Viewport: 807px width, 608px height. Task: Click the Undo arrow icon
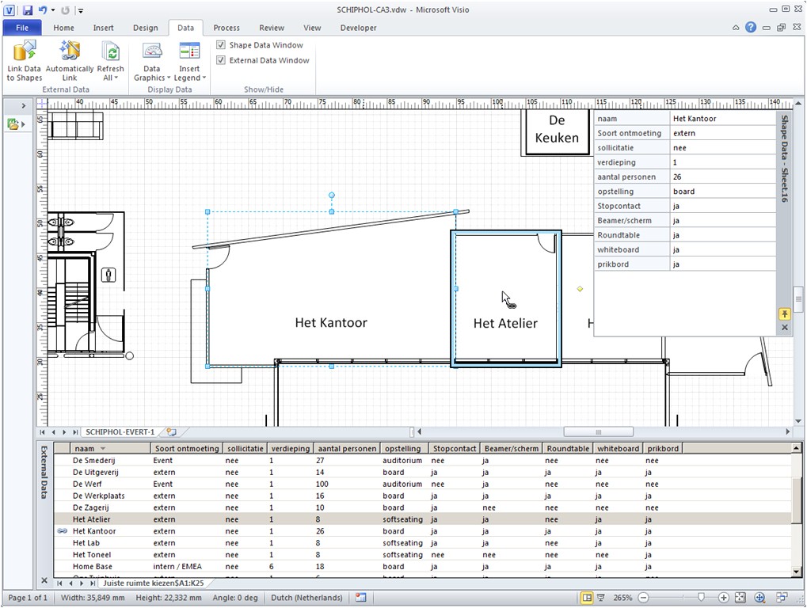(x=44, y=10)
